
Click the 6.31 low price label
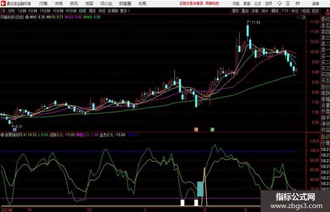click(x=19, y=126)
